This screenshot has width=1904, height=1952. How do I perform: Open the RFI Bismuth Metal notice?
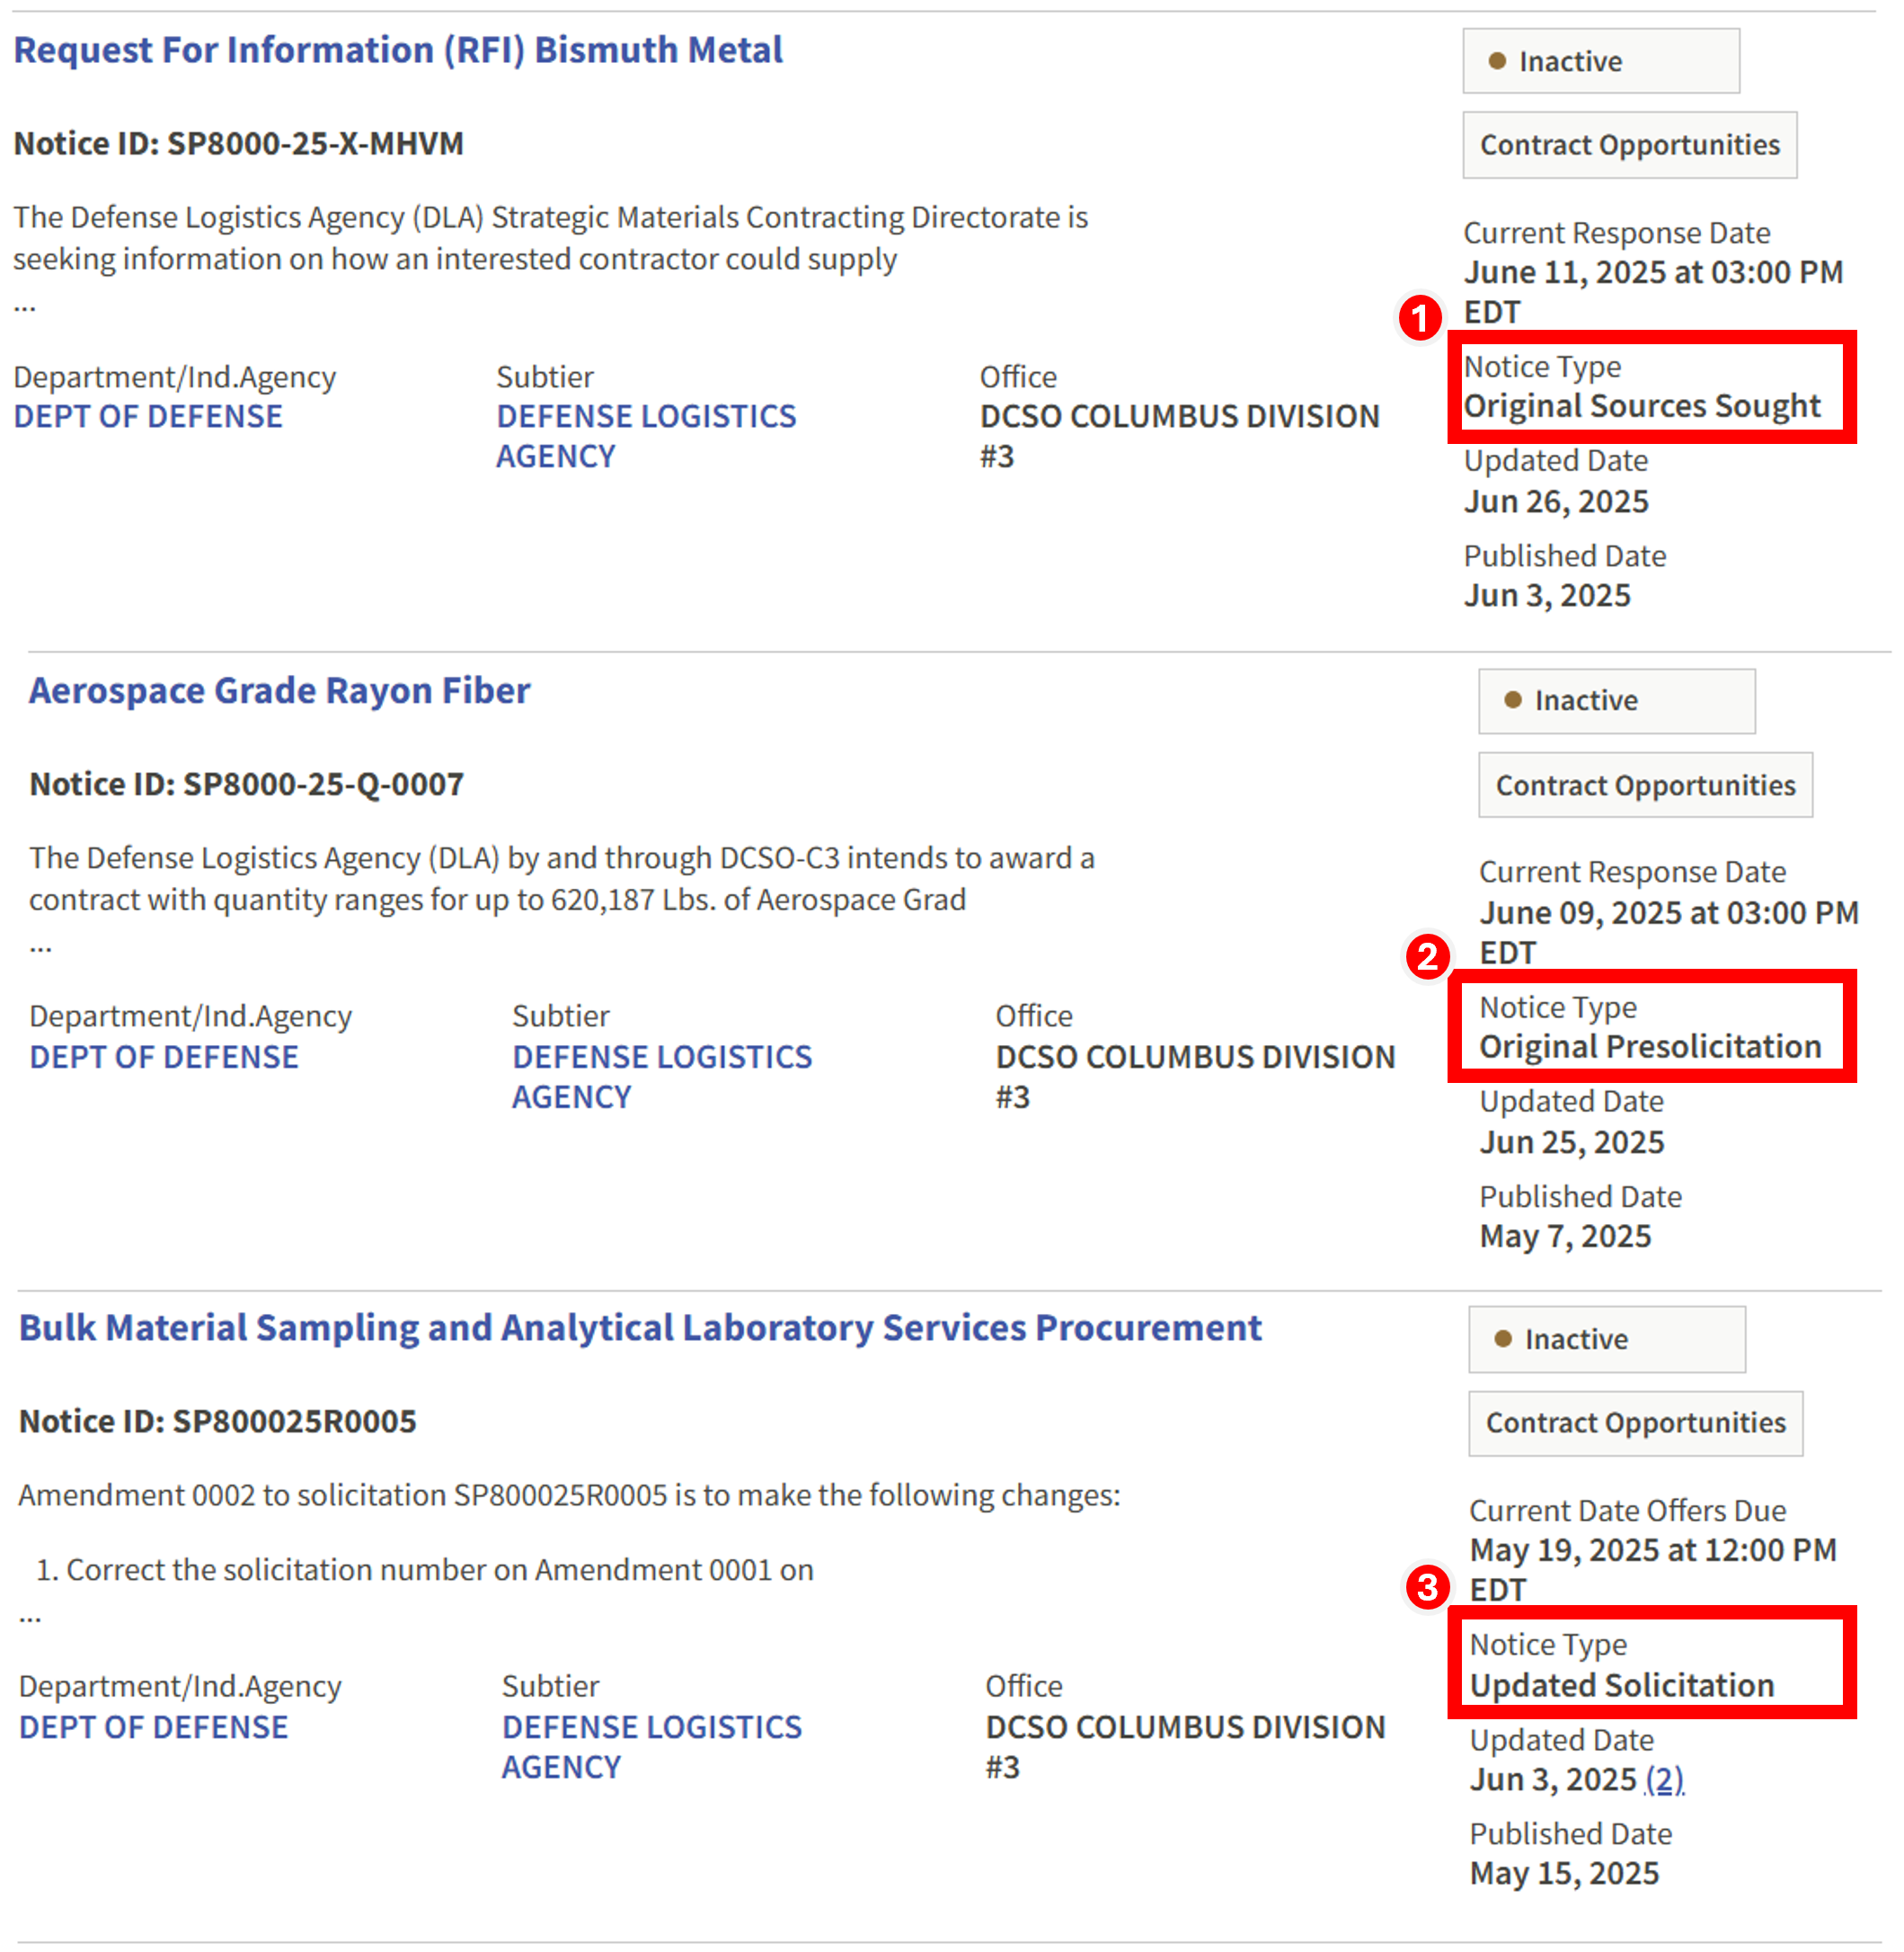tap(397, 50)
